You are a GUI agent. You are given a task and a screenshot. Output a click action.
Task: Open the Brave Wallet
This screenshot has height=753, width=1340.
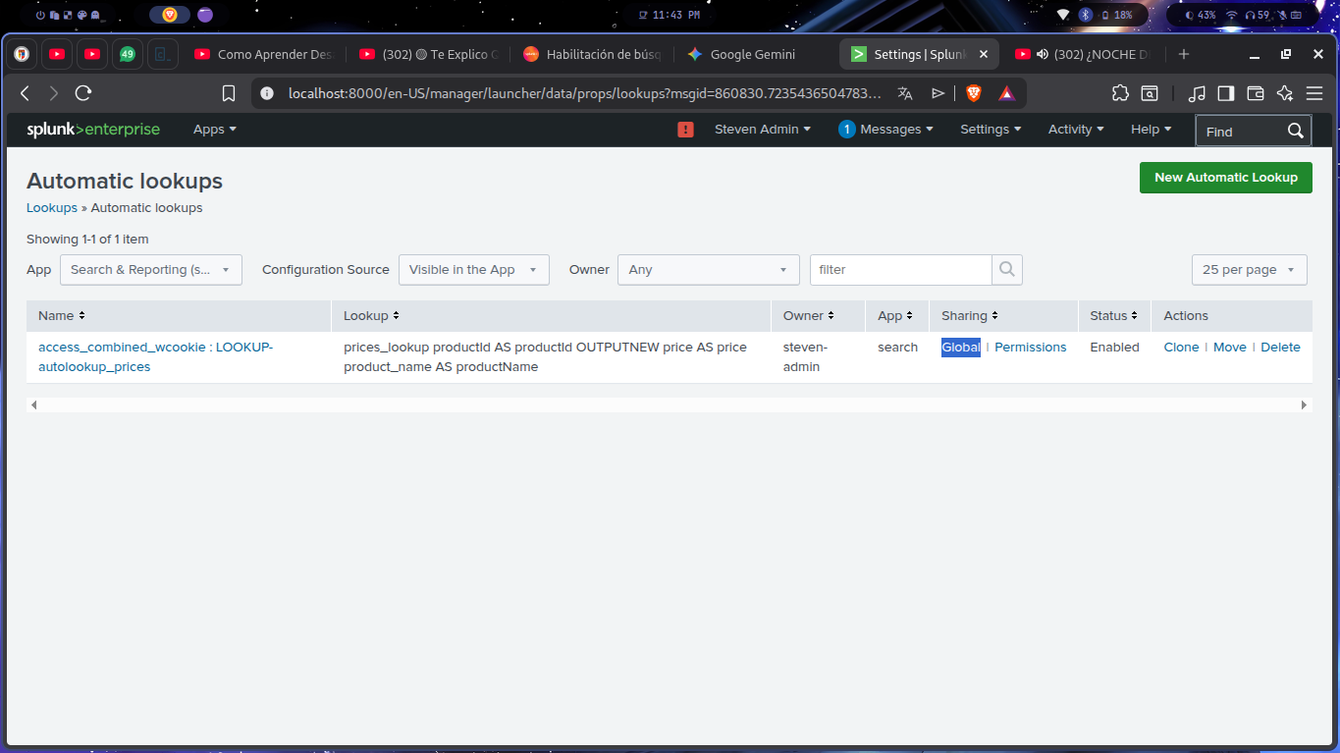click(x=1256, y=93)
